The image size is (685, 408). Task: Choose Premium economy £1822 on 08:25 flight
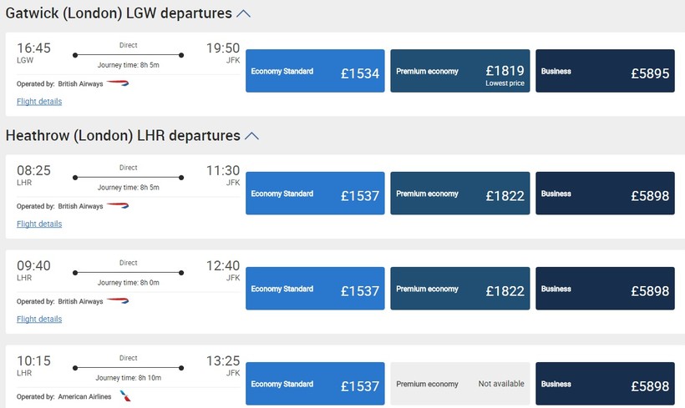(459, 194)
